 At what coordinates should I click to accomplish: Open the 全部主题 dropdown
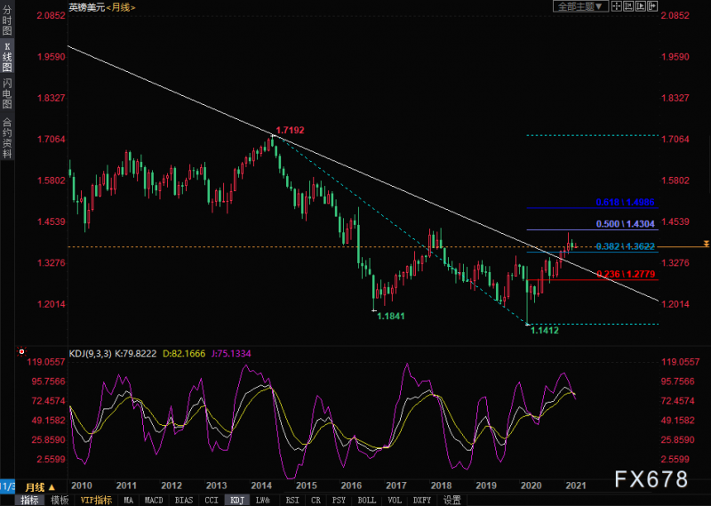[x=580, y=6]
